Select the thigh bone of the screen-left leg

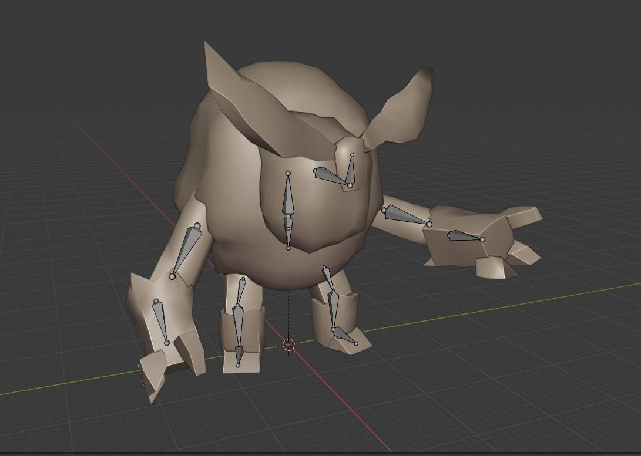(241, 292)
